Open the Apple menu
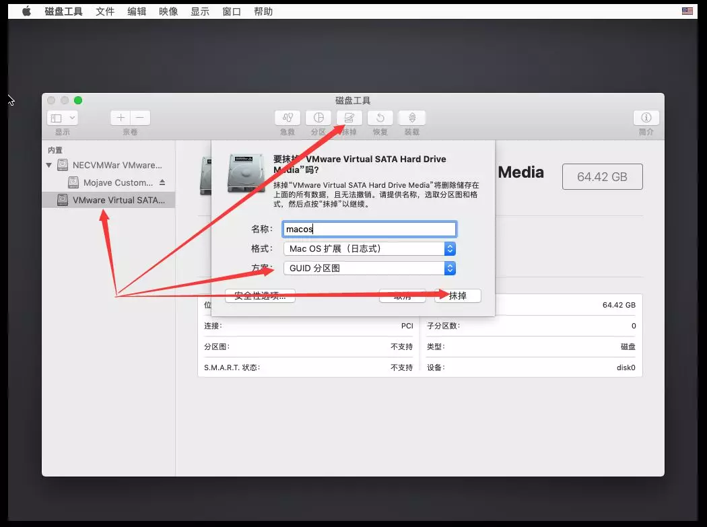 pyautogui.click(x=27, y=11)
